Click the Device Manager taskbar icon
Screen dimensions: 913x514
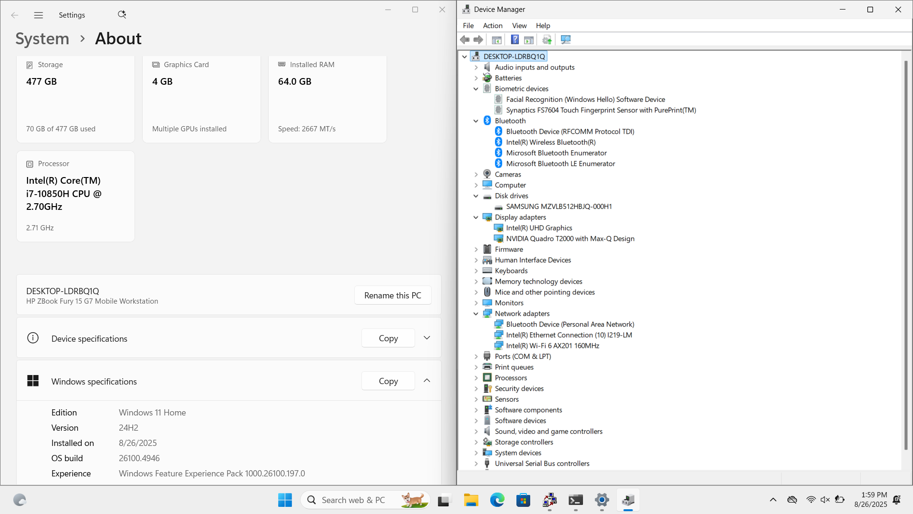pyautogui.click(x=628, y=500)
